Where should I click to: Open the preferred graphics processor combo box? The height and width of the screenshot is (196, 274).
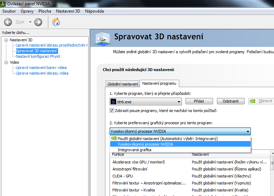pyautogui.click(x=180, y=131)
